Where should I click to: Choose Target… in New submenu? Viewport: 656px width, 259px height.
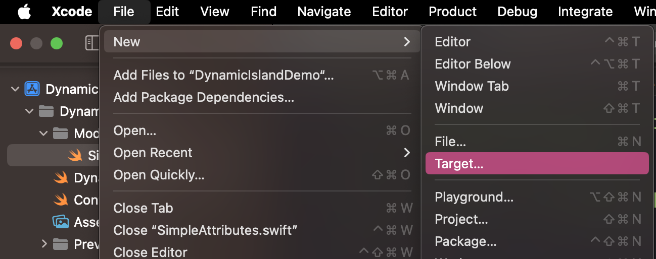537,164
